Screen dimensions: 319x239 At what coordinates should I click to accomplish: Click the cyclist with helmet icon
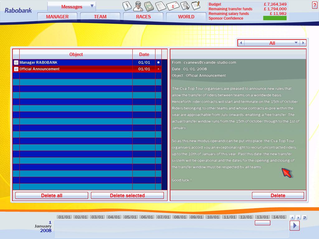point(138,6)
